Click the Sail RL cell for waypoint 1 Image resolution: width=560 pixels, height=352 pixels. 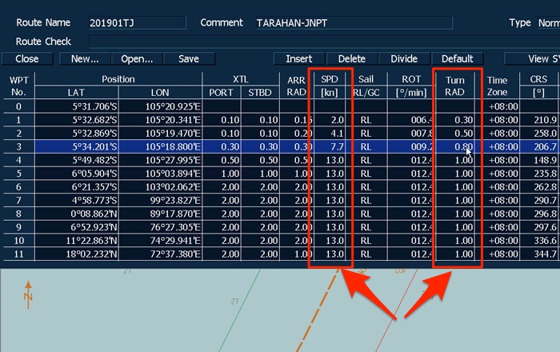point(366,119)
